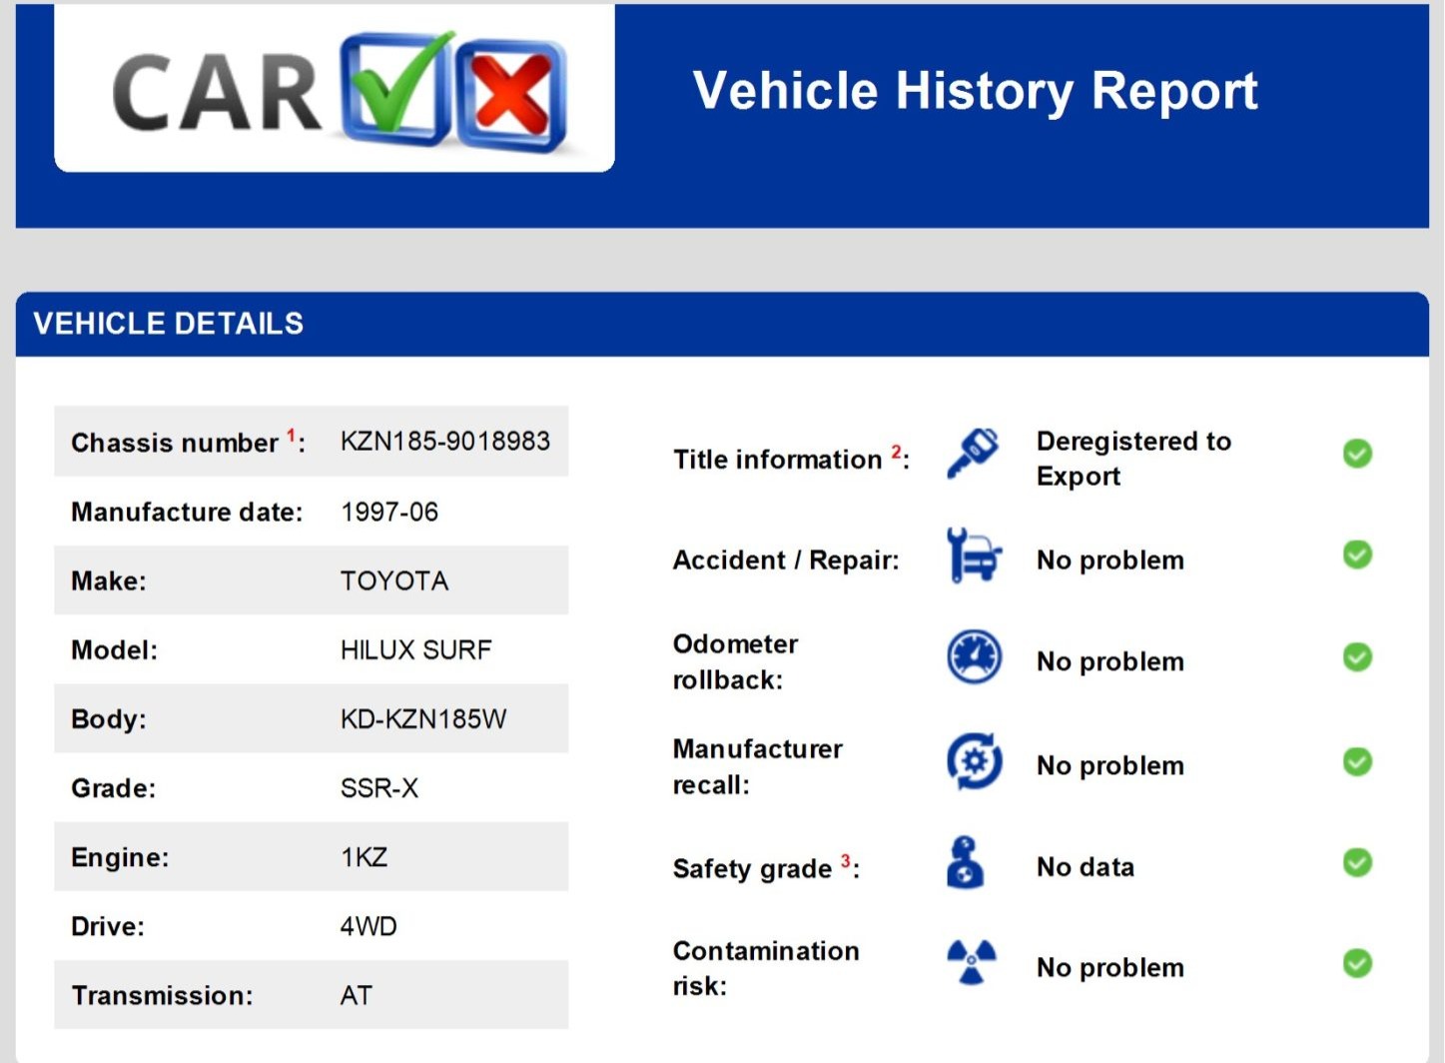
Task: Click the Accident / Repair wrench car icon
Action: tap(974, 556)
